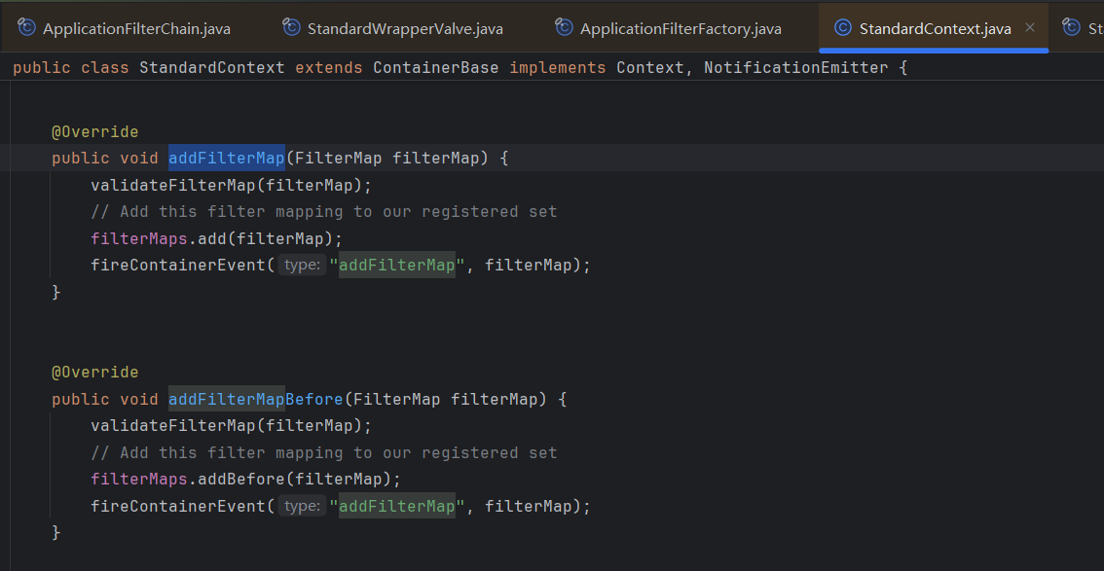Screen dimensions: 1104x571
Task: Click NotificationEmitter in the class header line
Action: click(x=795, y=68)
